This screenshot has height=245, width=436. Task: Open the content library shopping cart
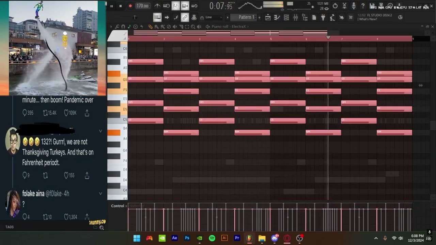coord(351,17)
